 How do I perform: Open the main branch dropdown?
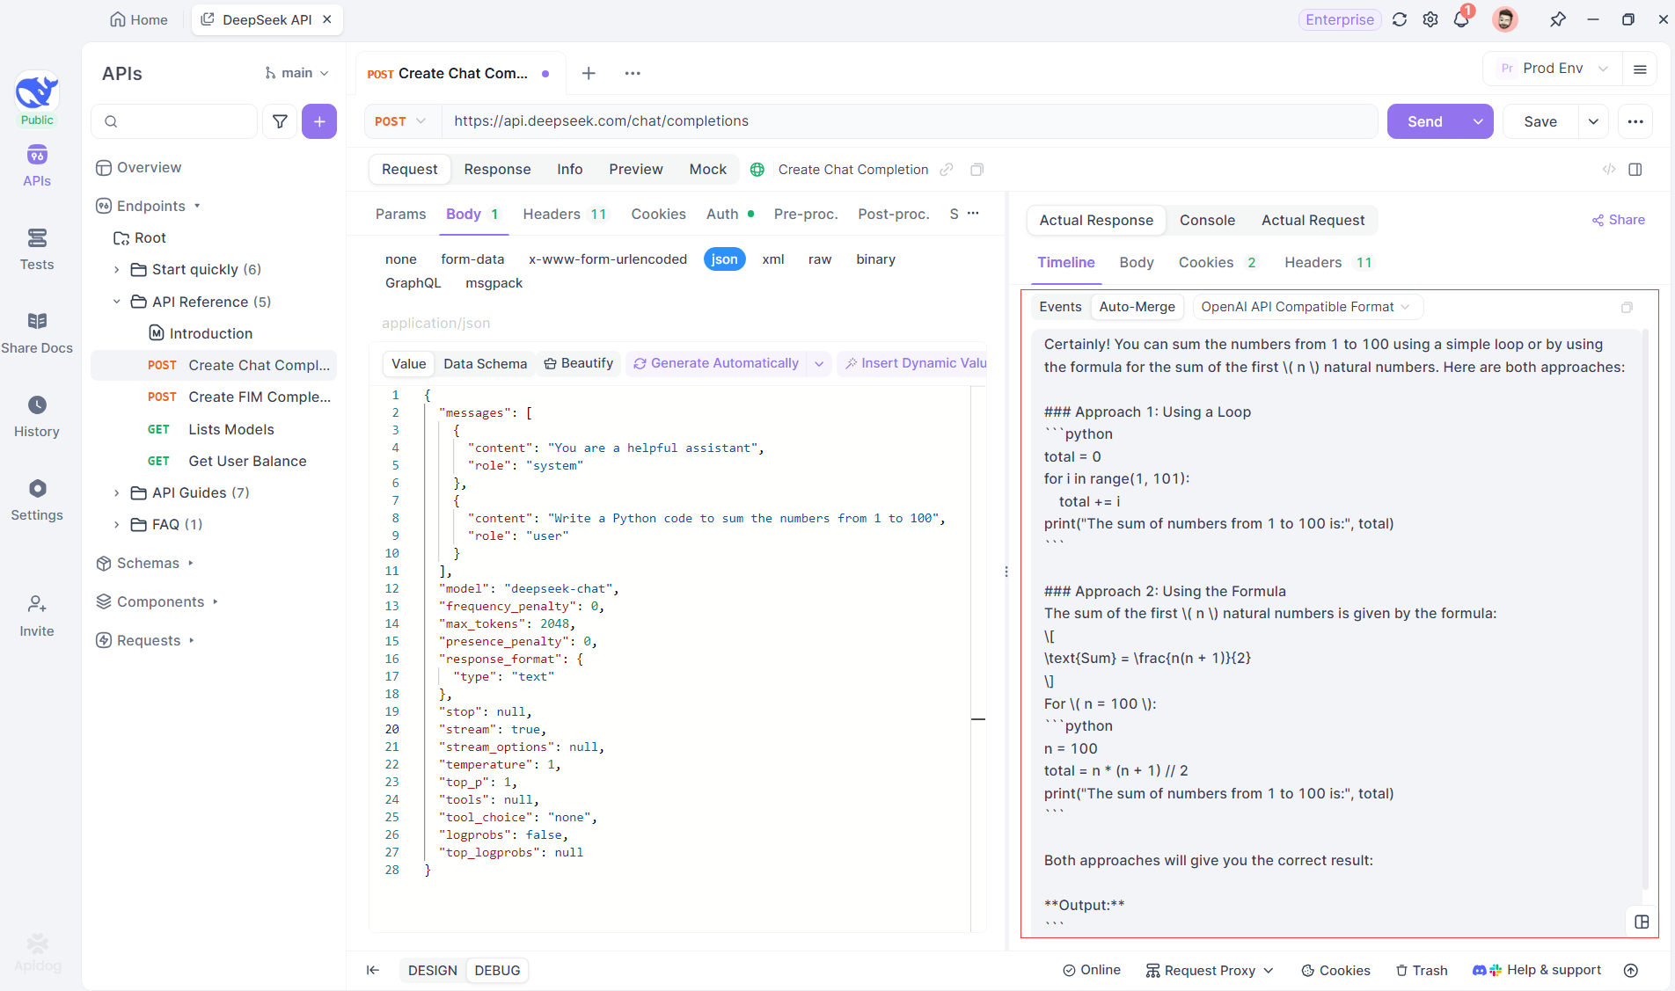click(297, 73)
